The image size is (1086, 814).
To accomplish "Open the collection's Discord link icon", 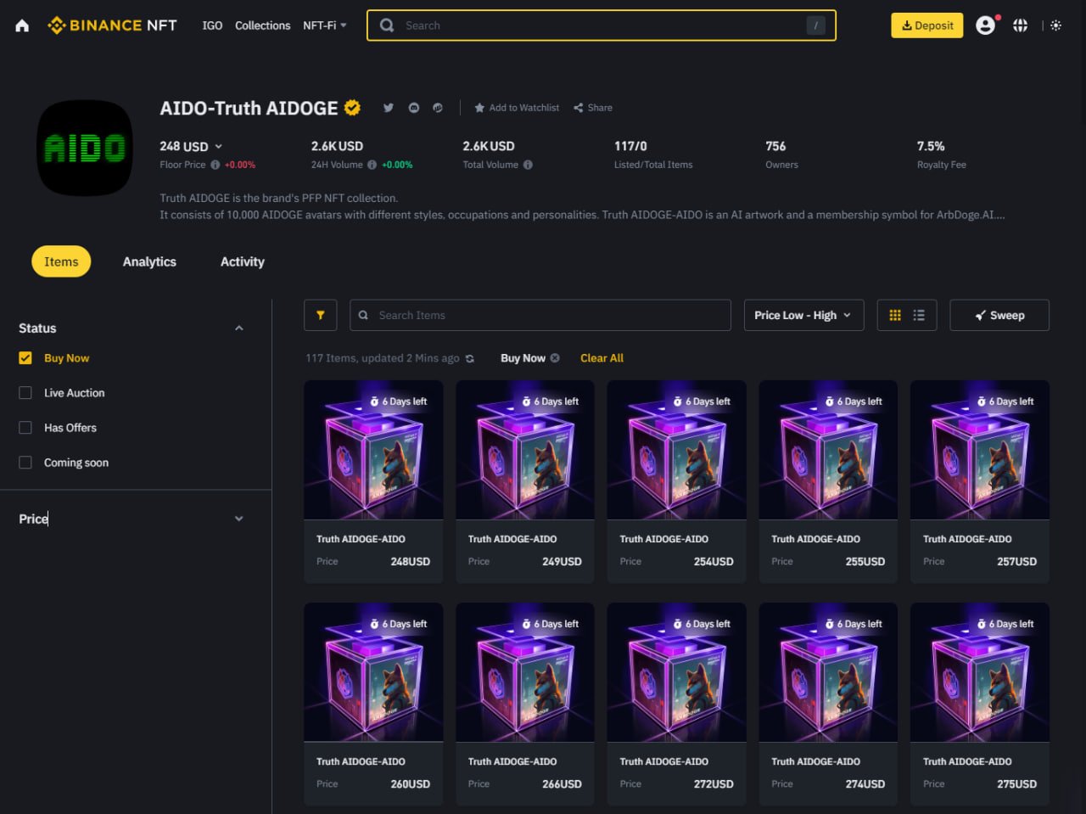I will click(x=414, y=108).
